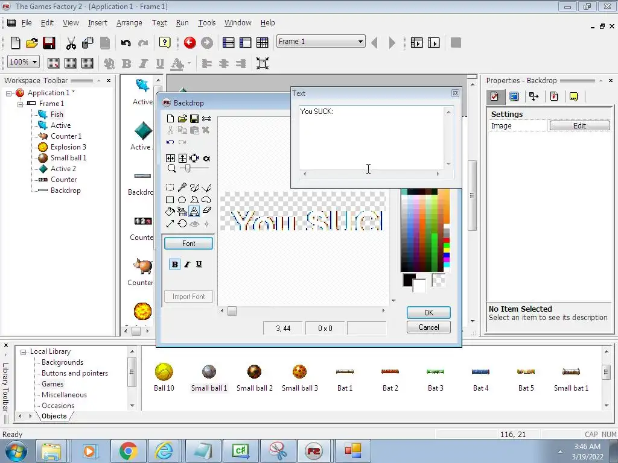Viewport: 618px width, 463px height.
Task: Toggle the show grid icon in format toolbar
Action: [x=70, y=63]
